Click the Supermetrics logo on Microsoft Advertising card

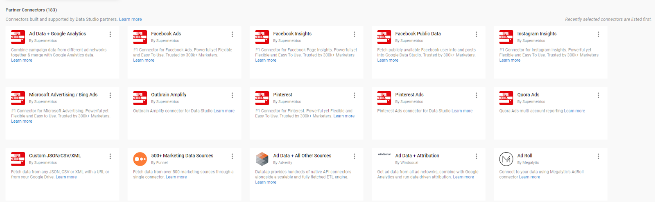point(18,98)
